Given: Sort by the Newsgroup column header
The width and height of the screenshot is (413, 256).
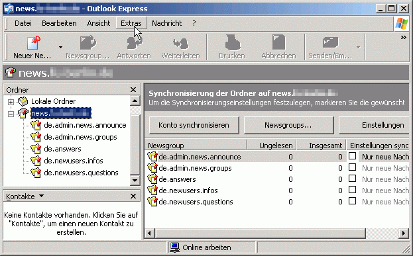Looking at the screenshot, I should pyautogui.click(x=196, y=146).
